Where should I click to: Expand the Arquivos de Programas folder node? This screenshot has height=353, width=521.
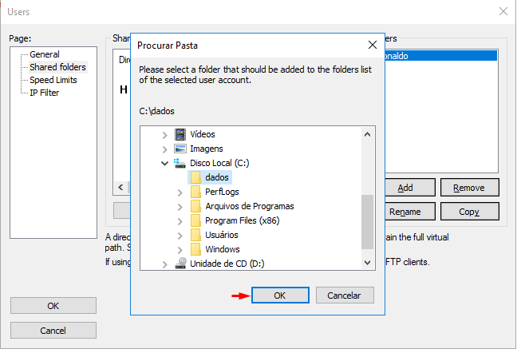click(x=180, y=206)
